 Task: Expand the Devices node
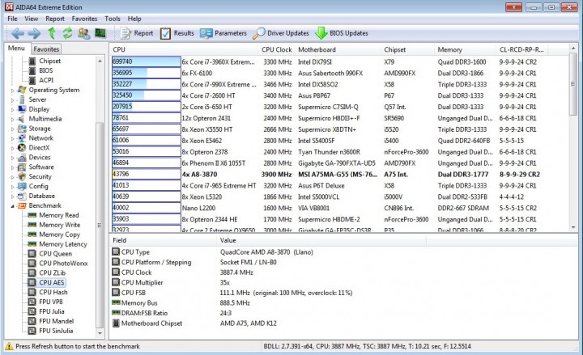click(12, 158)
